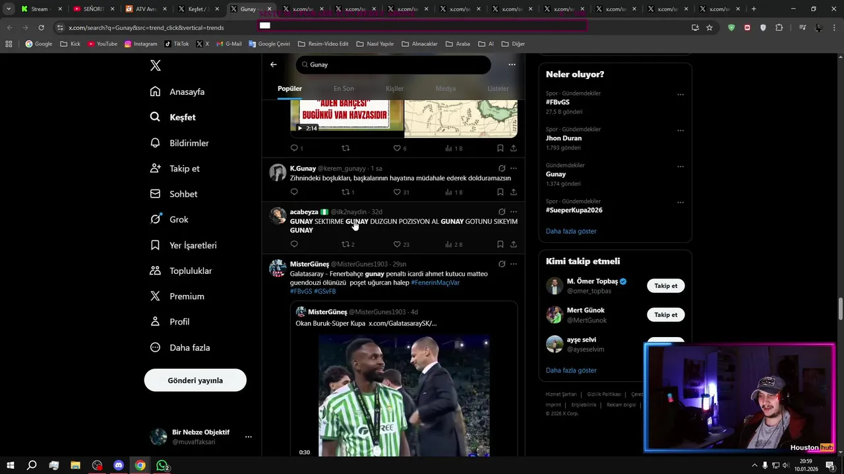Screen dimensions: 844x474
Task: Click the X logo in sidebar
Action: coord(156,65)
